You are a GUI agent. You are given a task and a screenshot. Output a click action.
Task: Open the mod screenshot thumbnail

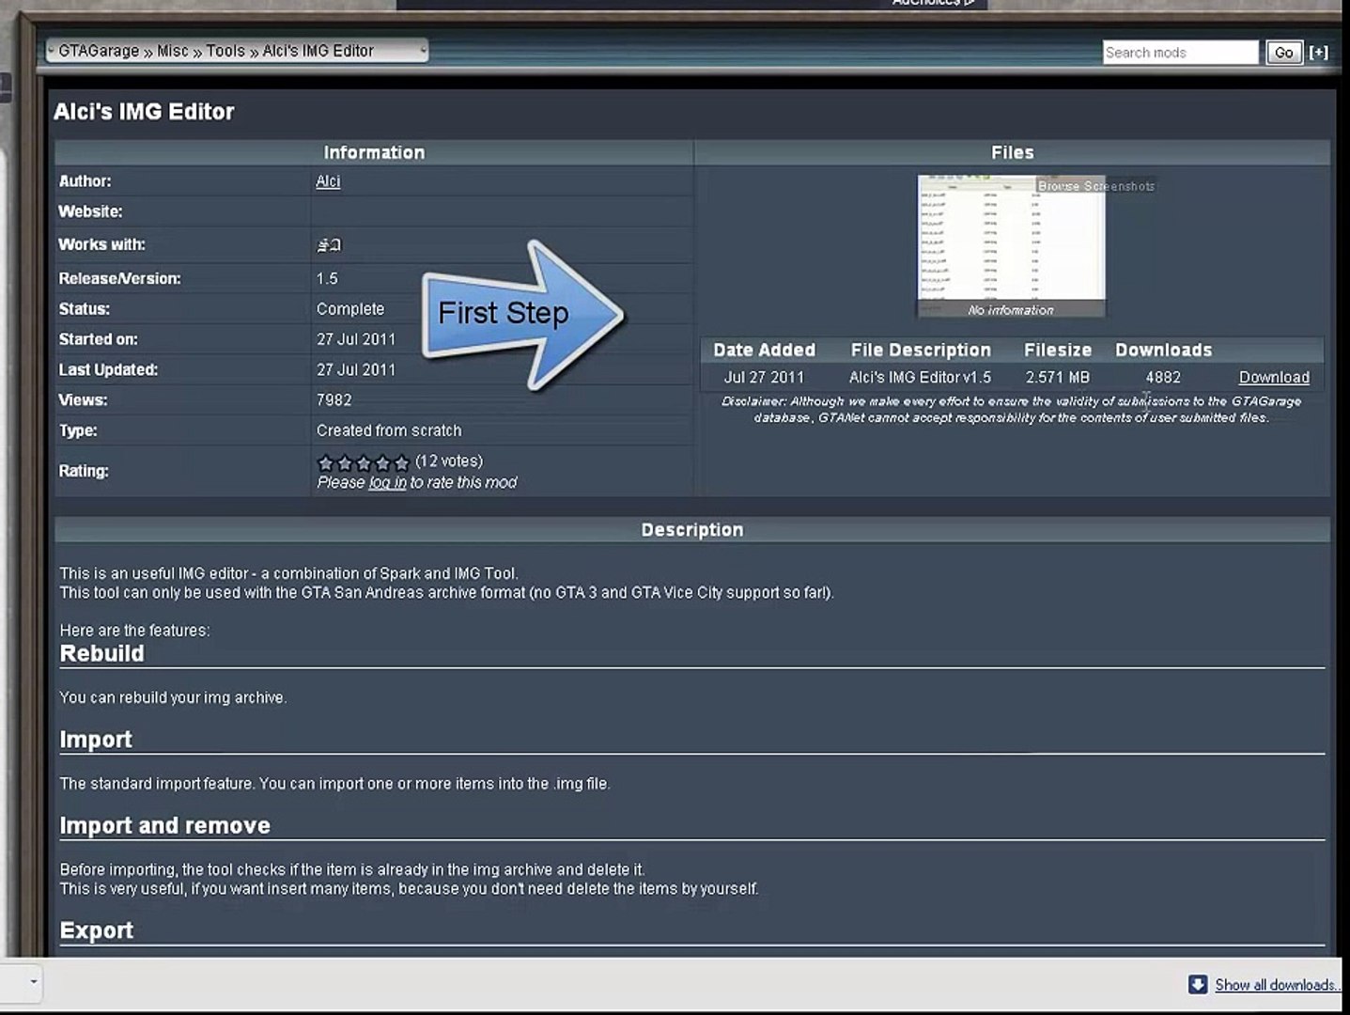1011,246
